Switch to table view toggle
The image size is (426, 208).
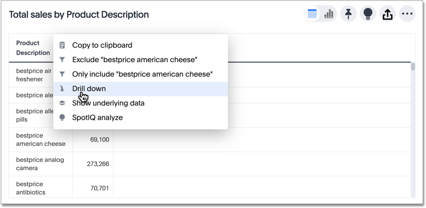click(x=312, y=14)
